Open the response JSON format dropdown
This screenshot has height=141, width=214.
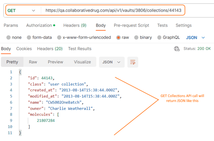click(112, 62)
